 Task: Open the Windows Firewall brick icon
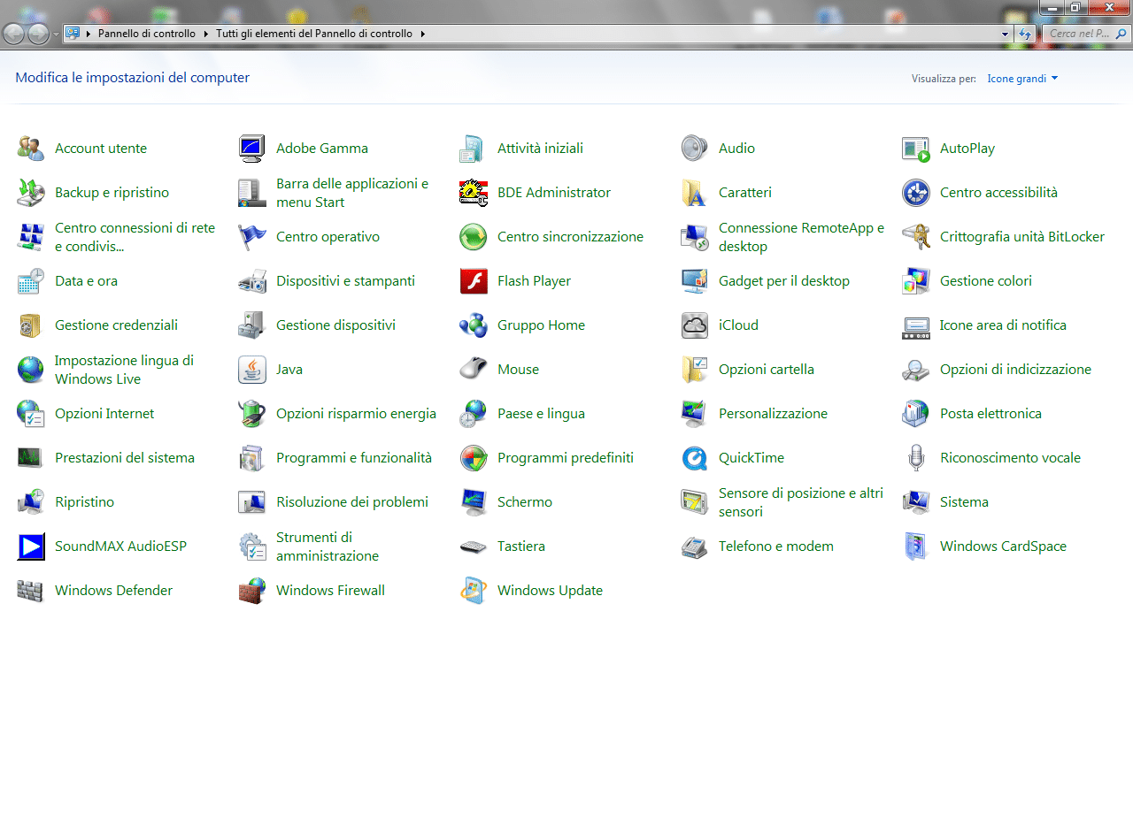[x=252, y=591]
